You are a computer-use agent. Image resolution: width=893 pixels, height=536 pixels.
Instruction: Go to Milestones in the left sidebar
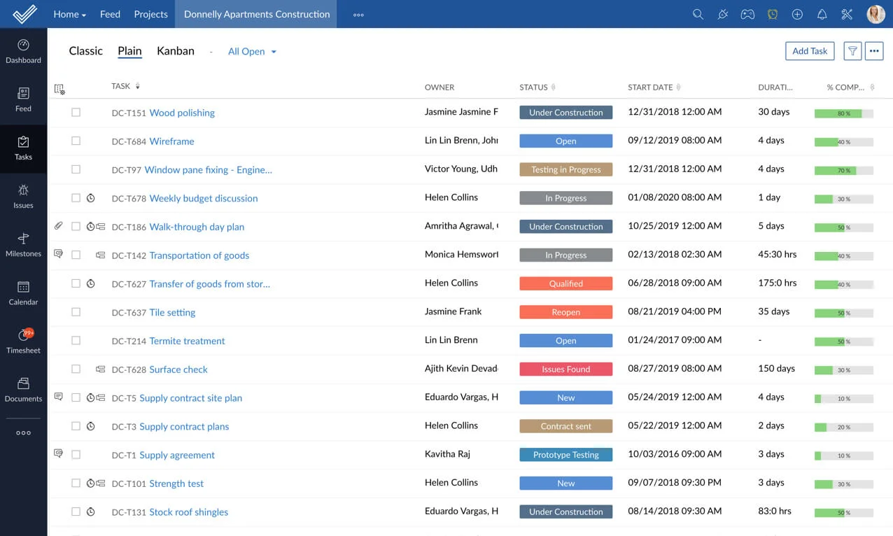pyautogui.click(x=23, y=244)
